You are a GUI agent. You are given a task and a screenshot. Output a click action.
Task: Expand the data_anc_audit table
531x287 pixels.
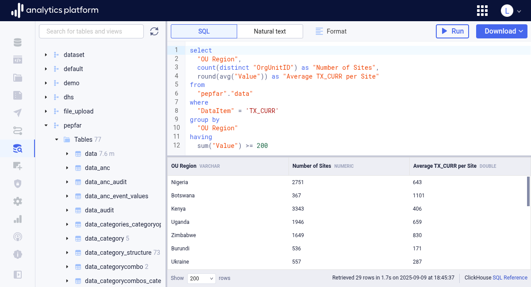67,182
